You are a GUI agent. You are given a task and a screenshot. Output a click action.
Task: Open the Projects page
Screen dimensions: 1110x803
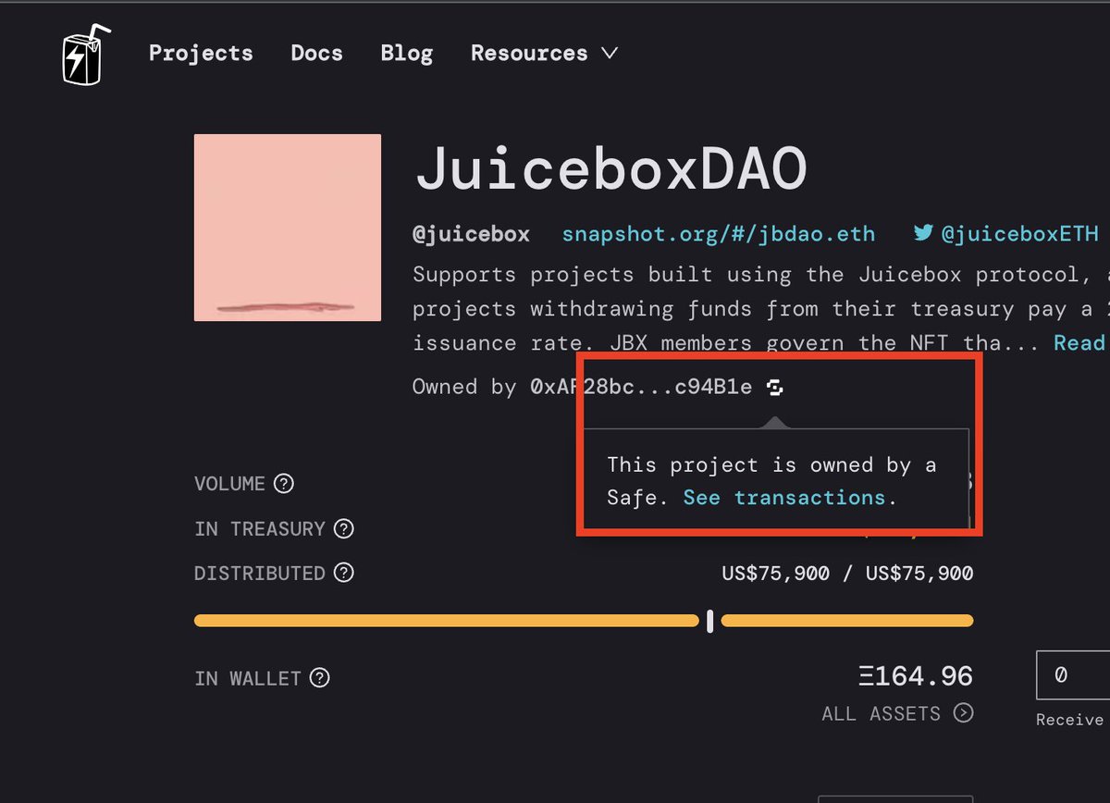click(201, 53)
